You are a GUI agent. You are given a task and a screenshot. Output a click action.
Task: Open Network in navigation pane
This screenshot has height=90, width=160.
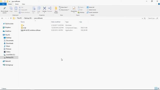point(8,61)
